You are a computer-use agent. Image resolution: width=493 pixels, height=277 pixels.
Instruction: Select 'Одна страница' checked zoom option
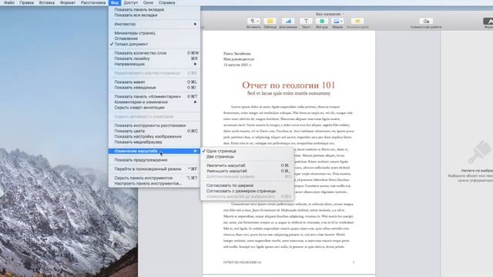click(247, 151)
